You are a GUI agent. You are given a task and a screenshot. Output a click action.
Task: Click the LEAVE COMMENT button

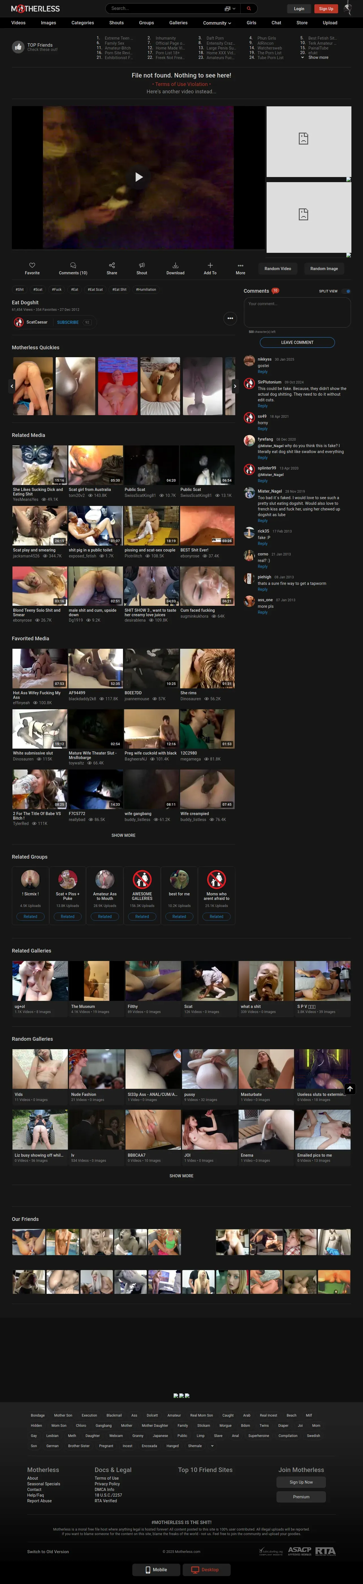coord(297,342)
